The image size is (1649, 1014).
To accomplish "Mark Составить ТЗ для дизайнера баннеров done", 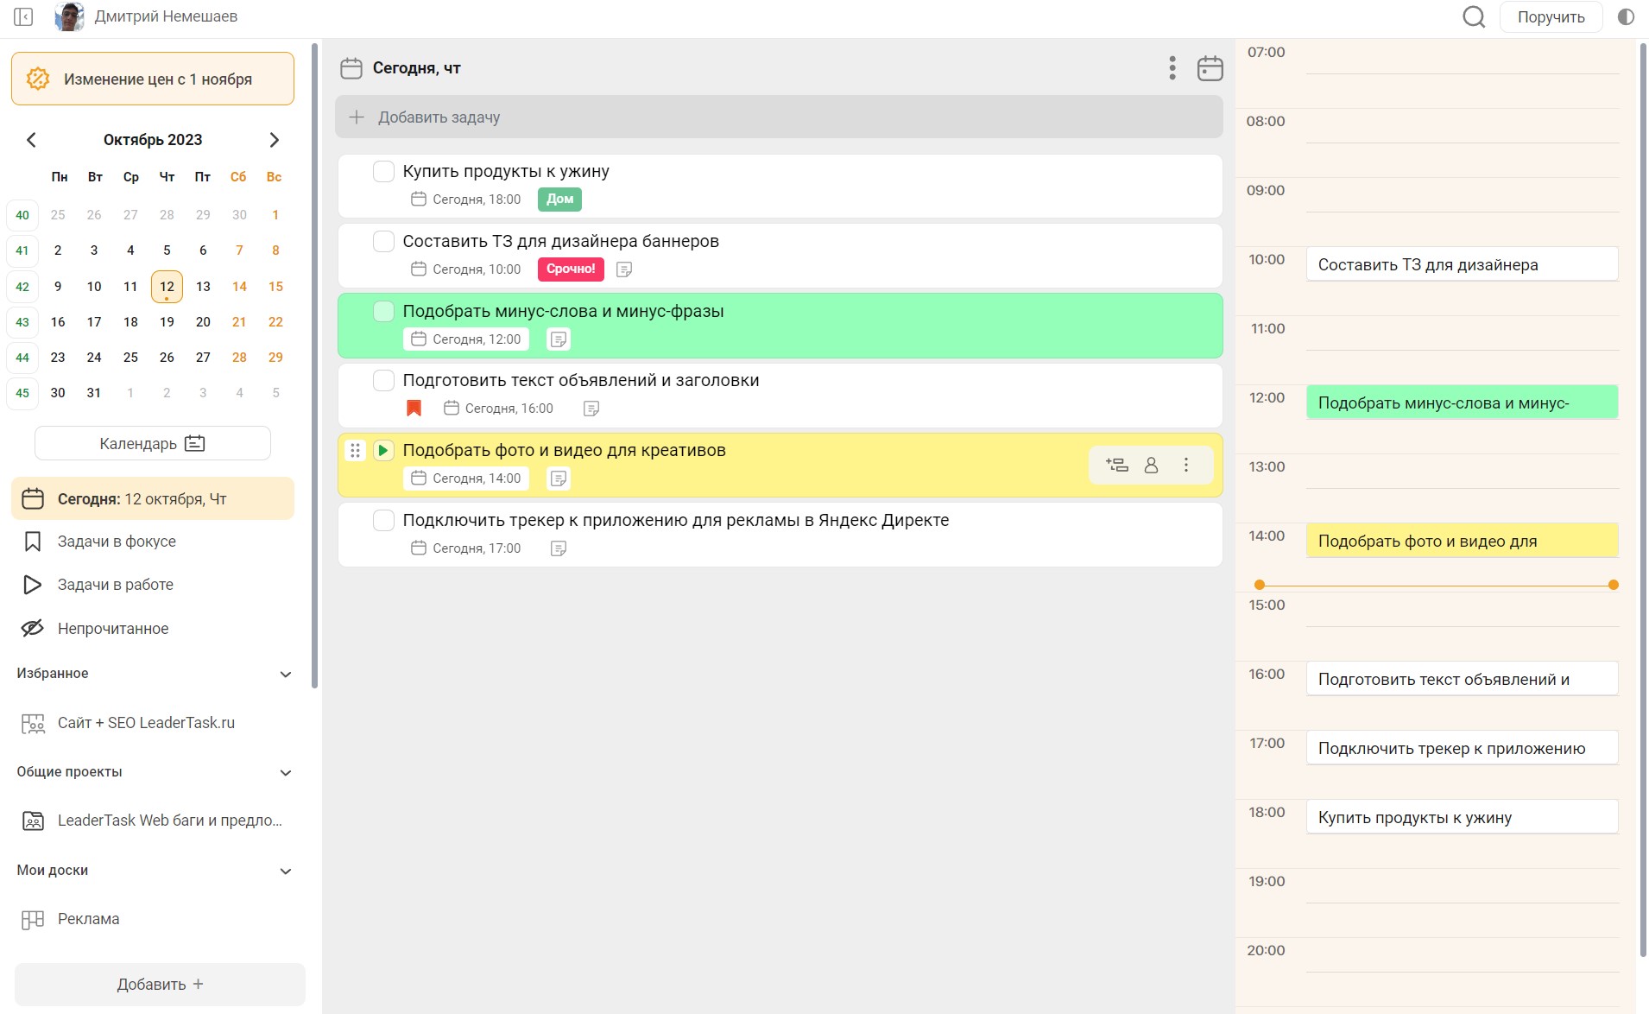I will [x=383, y=241].
